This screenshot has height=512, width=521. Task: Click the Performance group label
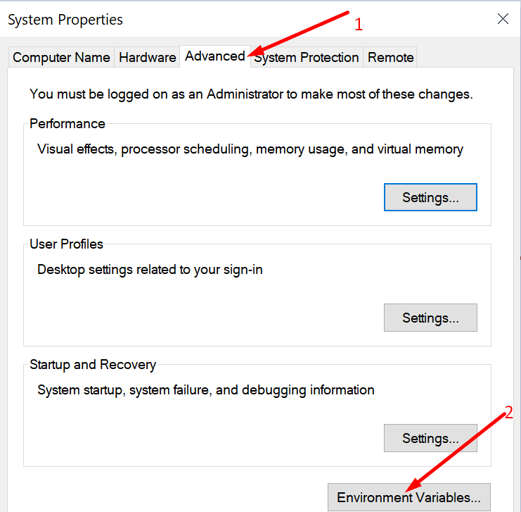point(67,124)
